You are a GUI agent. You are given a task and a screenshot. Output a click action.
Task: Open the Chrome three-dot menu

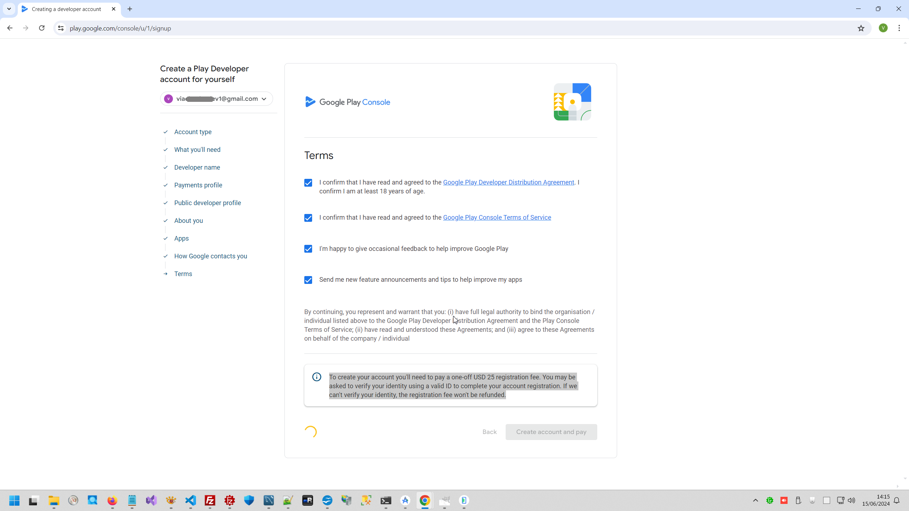click(899, 28)
